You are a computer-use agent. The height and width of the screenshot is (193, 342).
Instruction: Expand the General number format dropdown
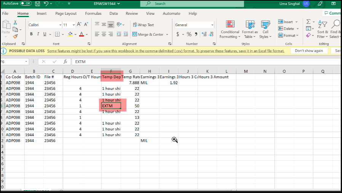tap(212, 25)
